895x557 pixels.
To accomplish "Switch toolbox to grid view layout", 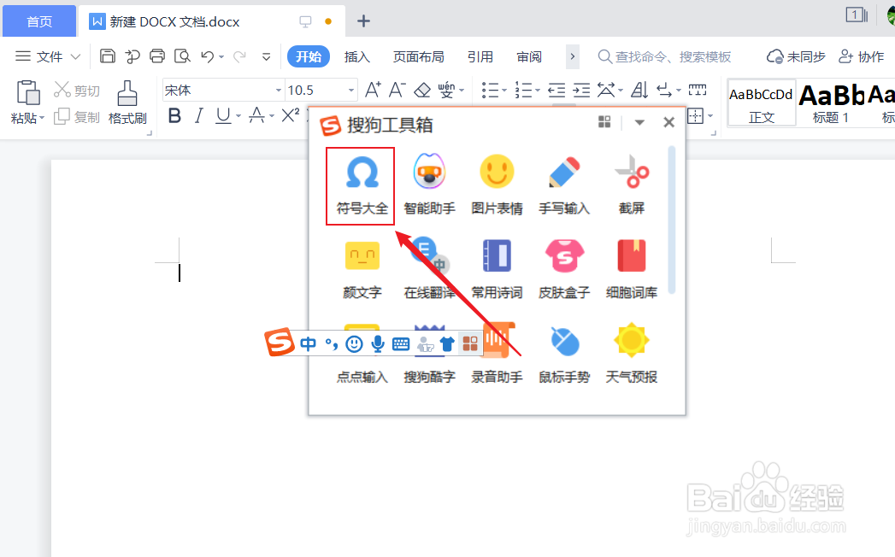I will point(604,121).
